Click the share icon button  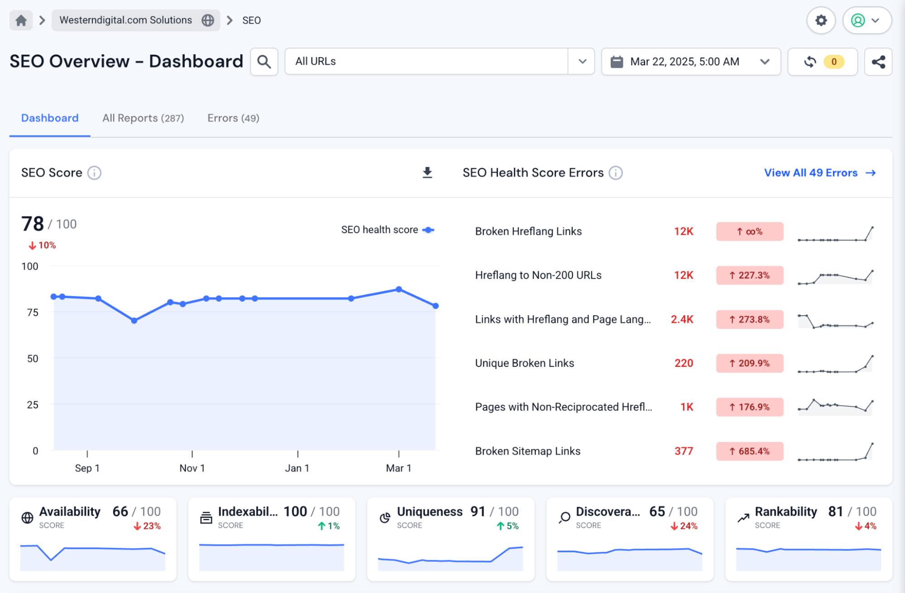[x=878, y=62]
